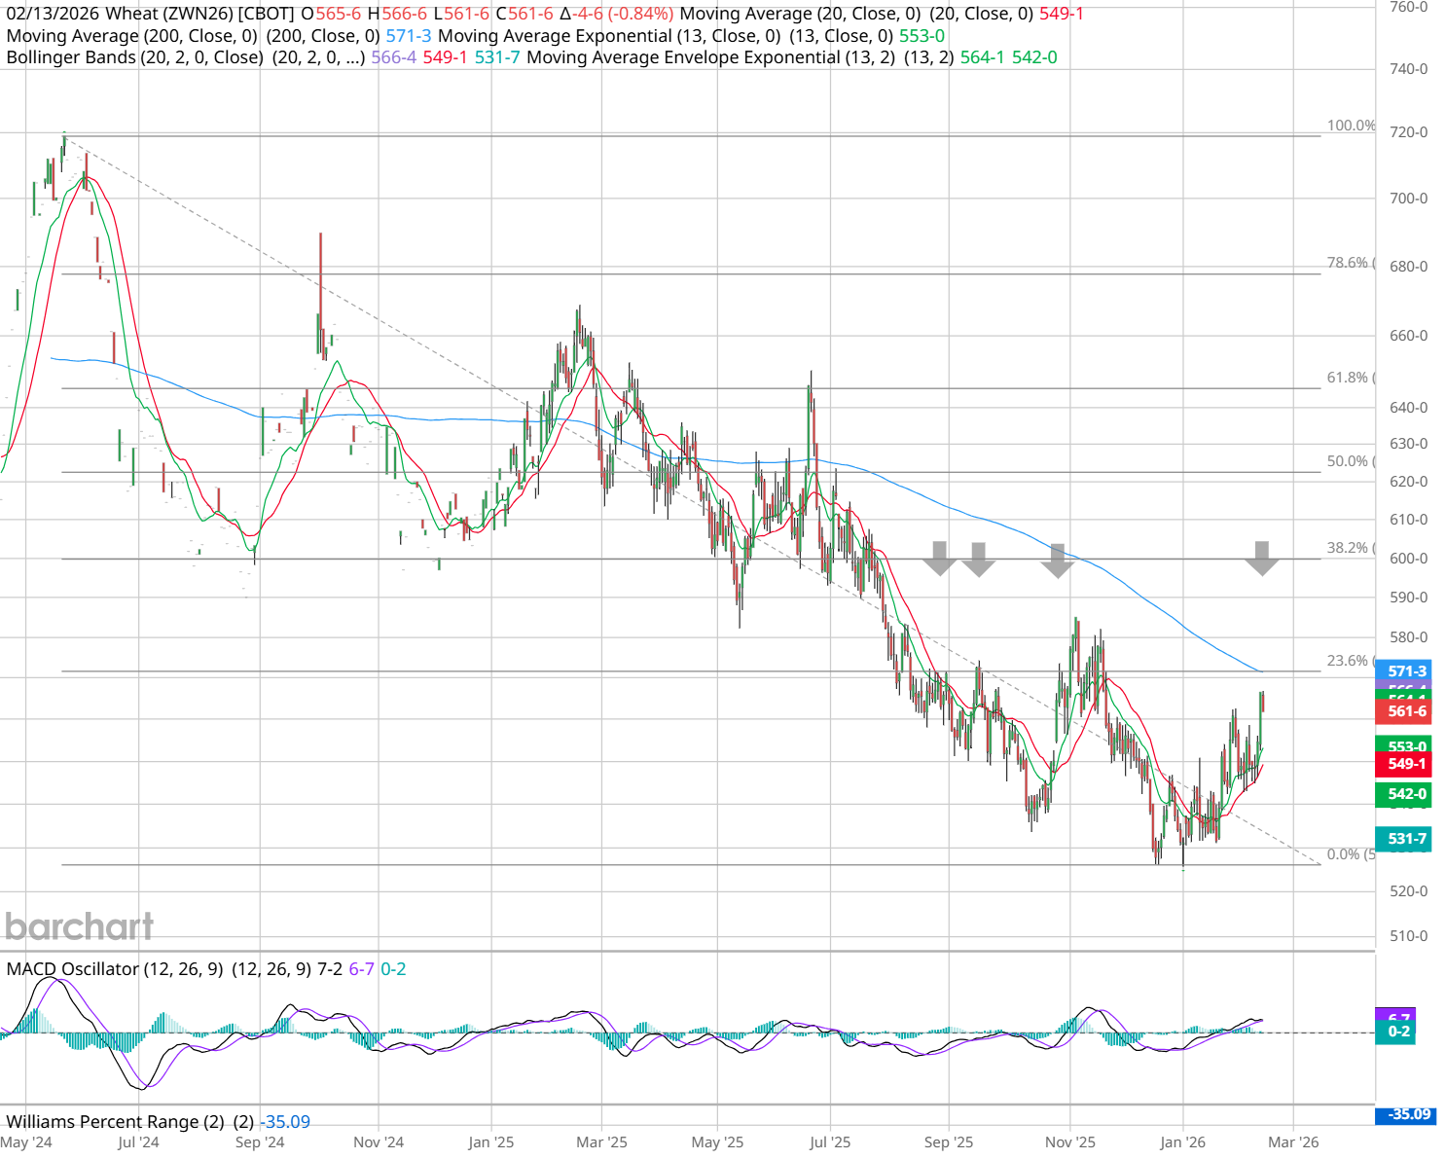
Task: Click the blue -35.09 Williams value tag
Action: [1408, 1114]
